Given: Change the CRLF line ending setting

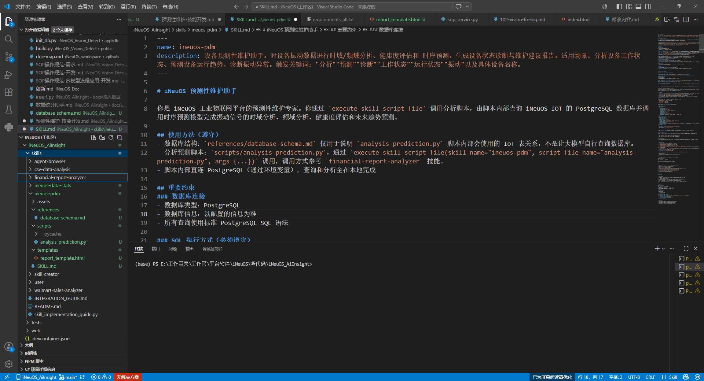Looking at the screenshot, I should (x=650, y=377).
